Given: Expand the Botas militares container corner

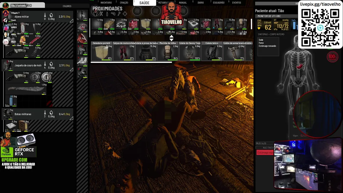Looking at the screenshot, I should pyautogui.click(x=71, y=118).
